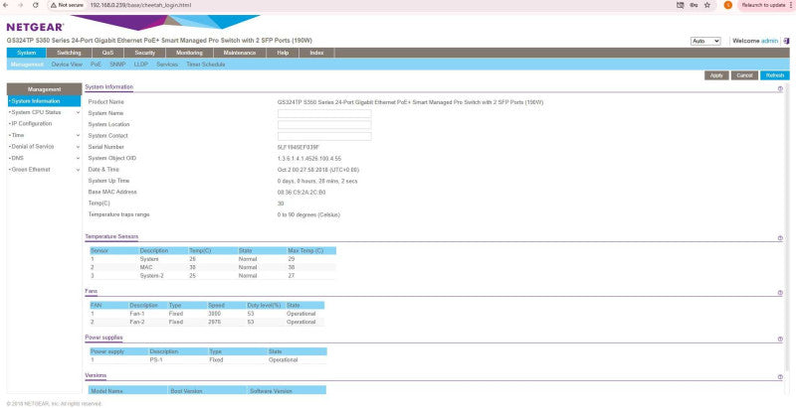Go to PoE submenu
Viewport: 796px width, 408px height.
click(x=96, y=65)
